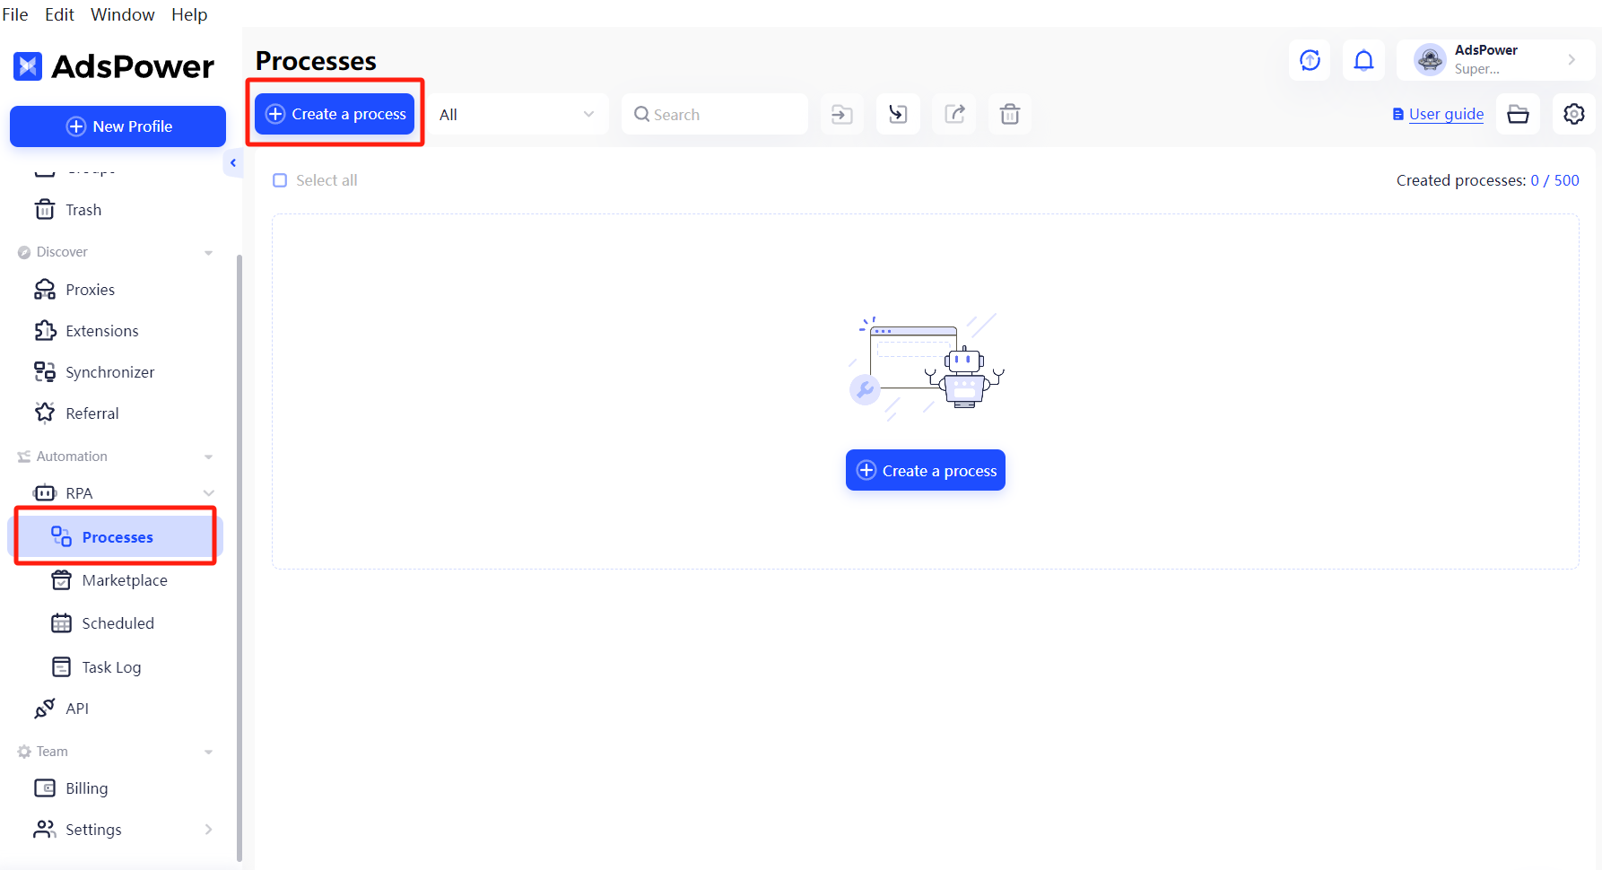Open the File menu
The height and width of the screenshot is (870, 1602).
tap(14, 14)
